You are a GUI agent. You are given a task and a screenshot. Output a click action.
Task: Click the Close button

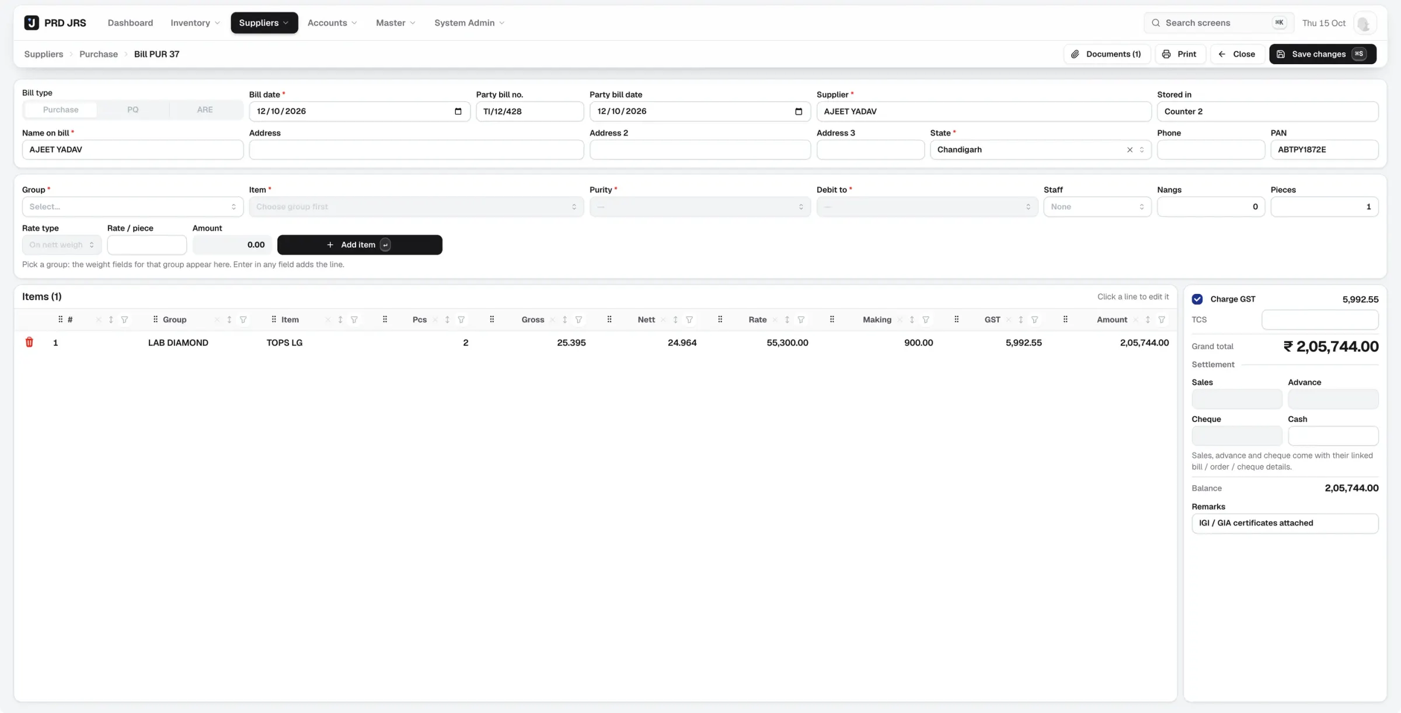point(1237,54)
